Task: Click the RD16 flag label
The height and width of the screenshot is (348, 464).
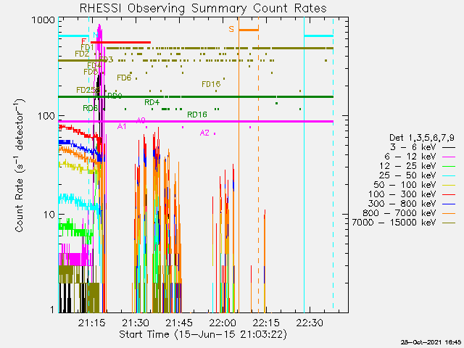Action: 197,115
